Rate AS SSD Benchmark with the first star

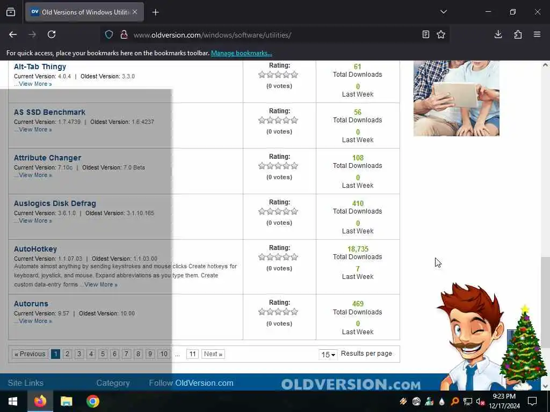(x=262, y=120)
